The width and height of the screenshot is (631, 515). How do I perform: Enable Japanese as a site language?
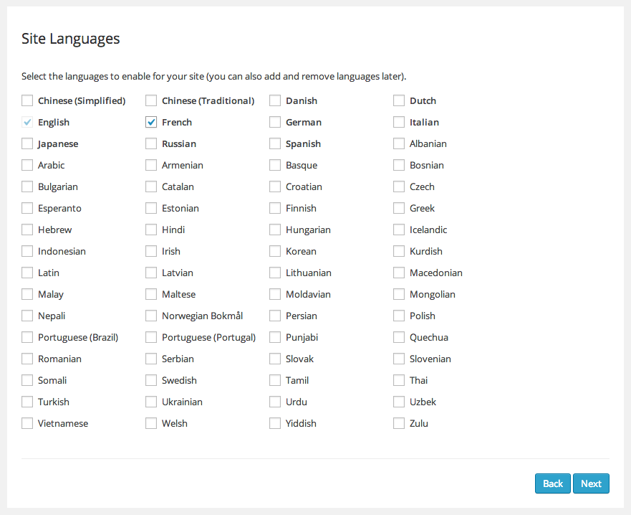pyautogui.click(x=27, y=144)
